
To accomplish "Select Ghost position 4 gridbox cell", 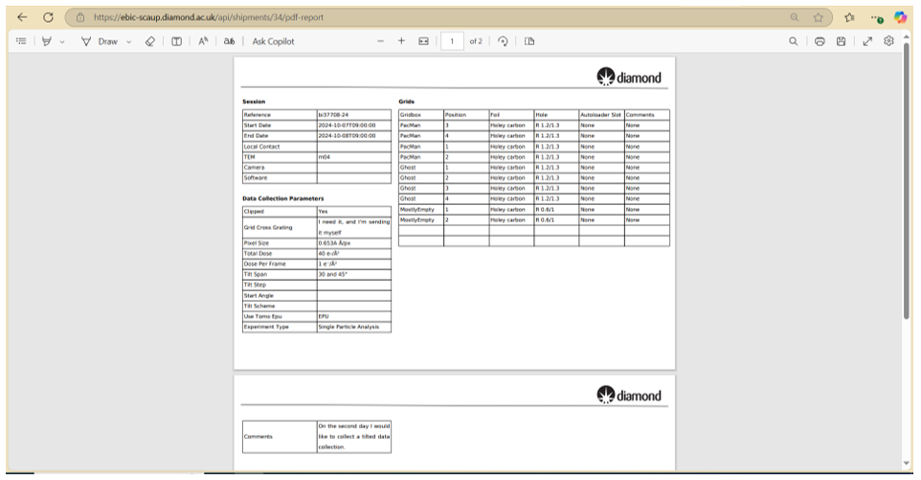I will point(421,199).
